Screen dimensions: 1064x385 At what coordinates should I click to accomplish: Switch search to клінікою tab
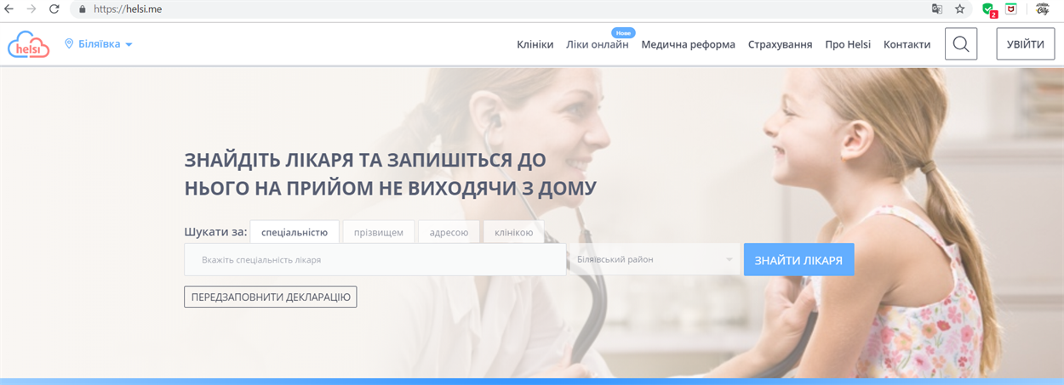513,232
